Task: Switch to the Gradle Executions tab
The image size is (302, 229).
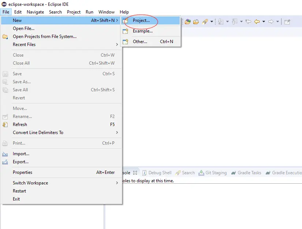Action: [283, 173]
